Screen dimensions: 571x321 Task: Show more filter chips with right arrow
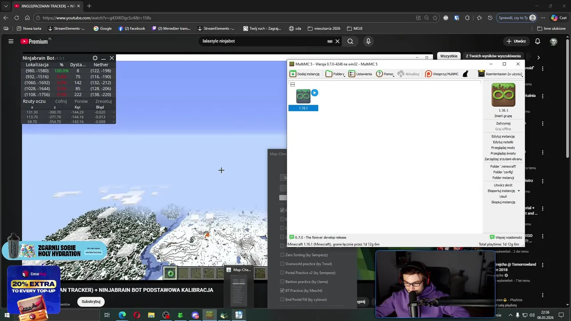(538, 57)
